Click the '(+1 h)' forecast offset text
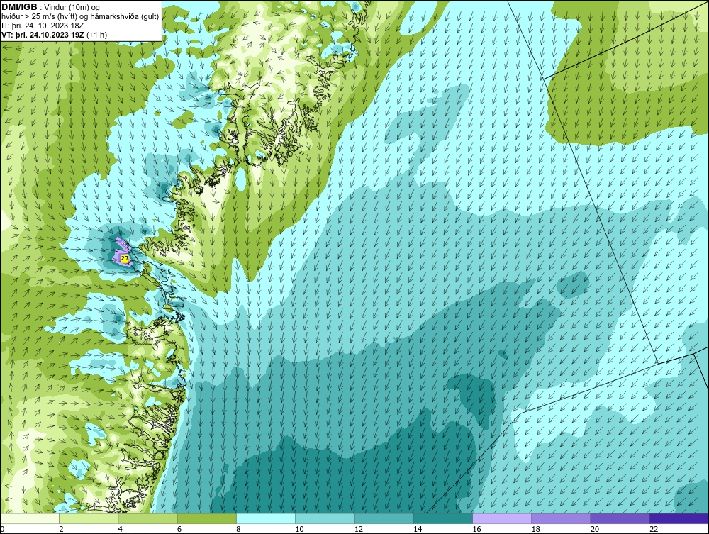This screenshot has height=534, width=709. point(96,35)
